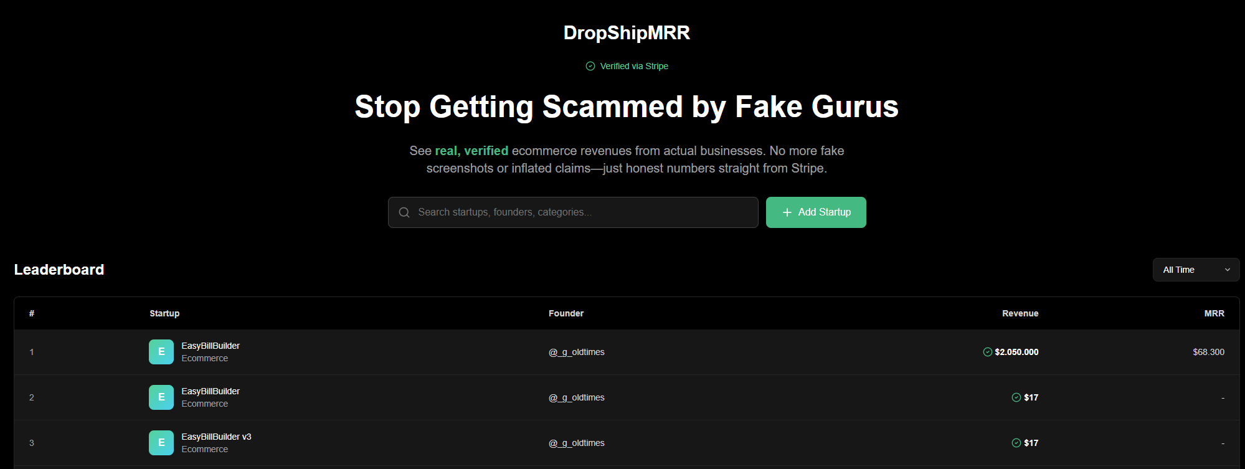Click founder @_g_oldtimes in rank 3 row
Viewport: 1245px width, 469px height.
[577, 443]
